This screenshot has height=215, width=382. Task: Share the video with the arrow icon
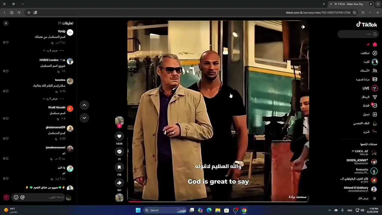pyautogui.click(x=119, y=183)
